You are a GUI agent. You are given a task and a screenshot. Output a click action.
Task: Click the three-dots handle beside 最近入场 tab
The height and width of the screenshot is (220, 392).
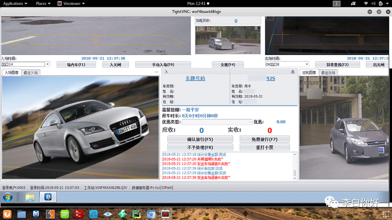(x=157, y=72)
